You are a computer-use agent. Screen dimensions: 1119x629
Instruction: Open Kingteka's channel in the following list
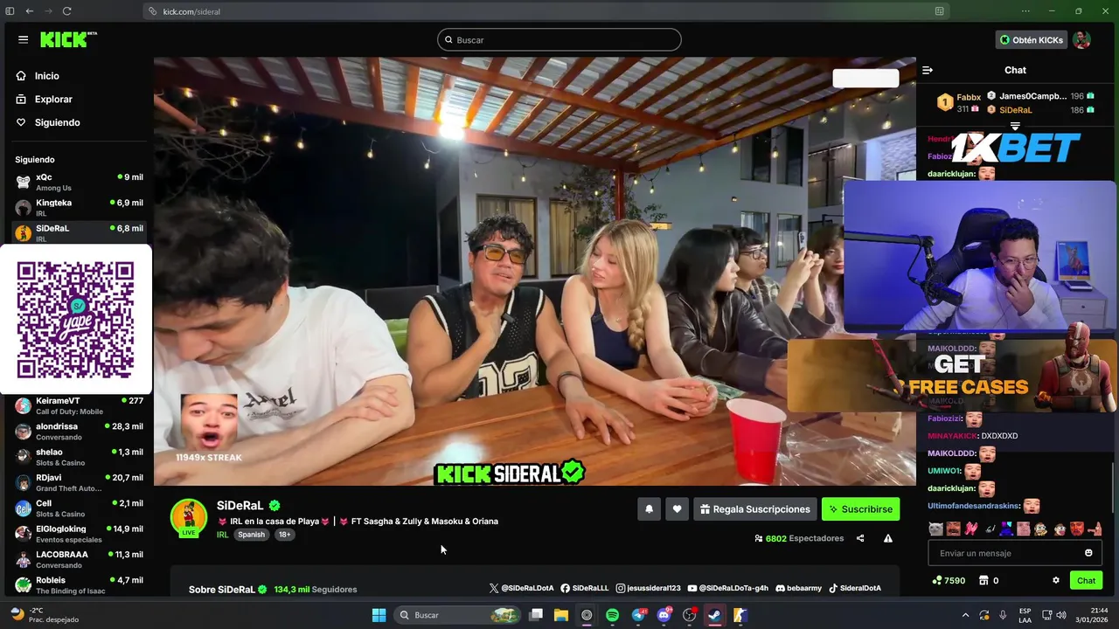[x=79, y=207]
